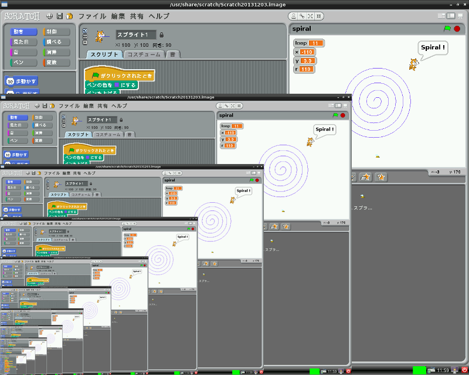Click the purple pen color swatch in second window script
469x375 pixels.
coord(87,157)
